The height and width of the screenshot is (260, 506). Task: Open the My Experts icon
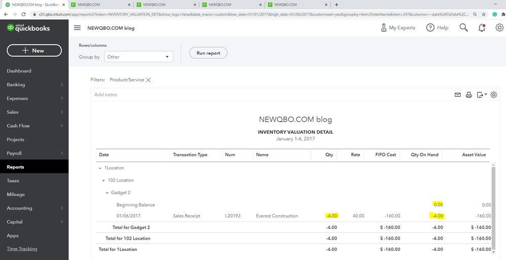tap(383, 28)
